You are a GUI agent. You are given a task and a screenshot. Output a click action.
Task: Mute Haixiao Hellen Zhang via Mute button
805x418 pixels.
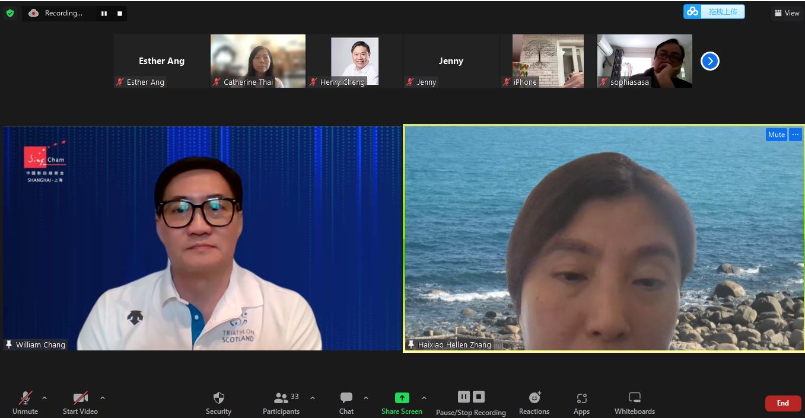[776, 135]
